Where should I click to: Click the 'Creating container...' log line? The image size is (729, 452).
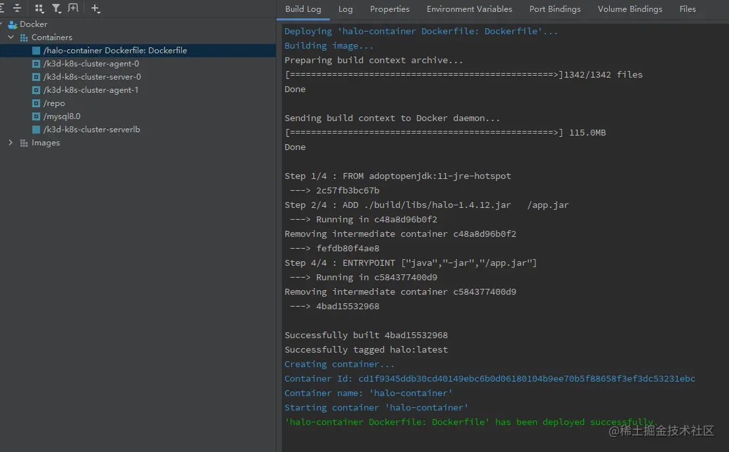(x=339, y=364)
